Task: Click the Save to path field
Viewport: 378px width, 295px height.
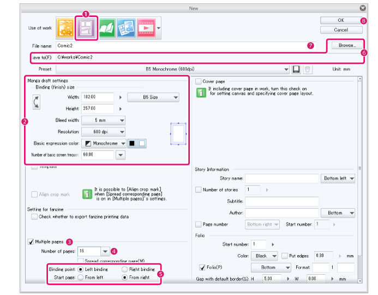Action: [x=208, y=57]
